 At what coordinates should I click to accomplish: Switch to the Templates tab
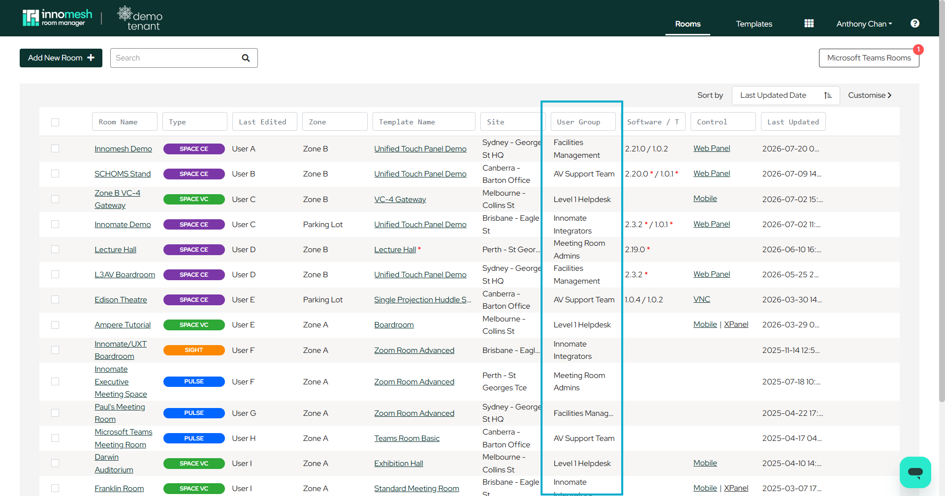754,24
